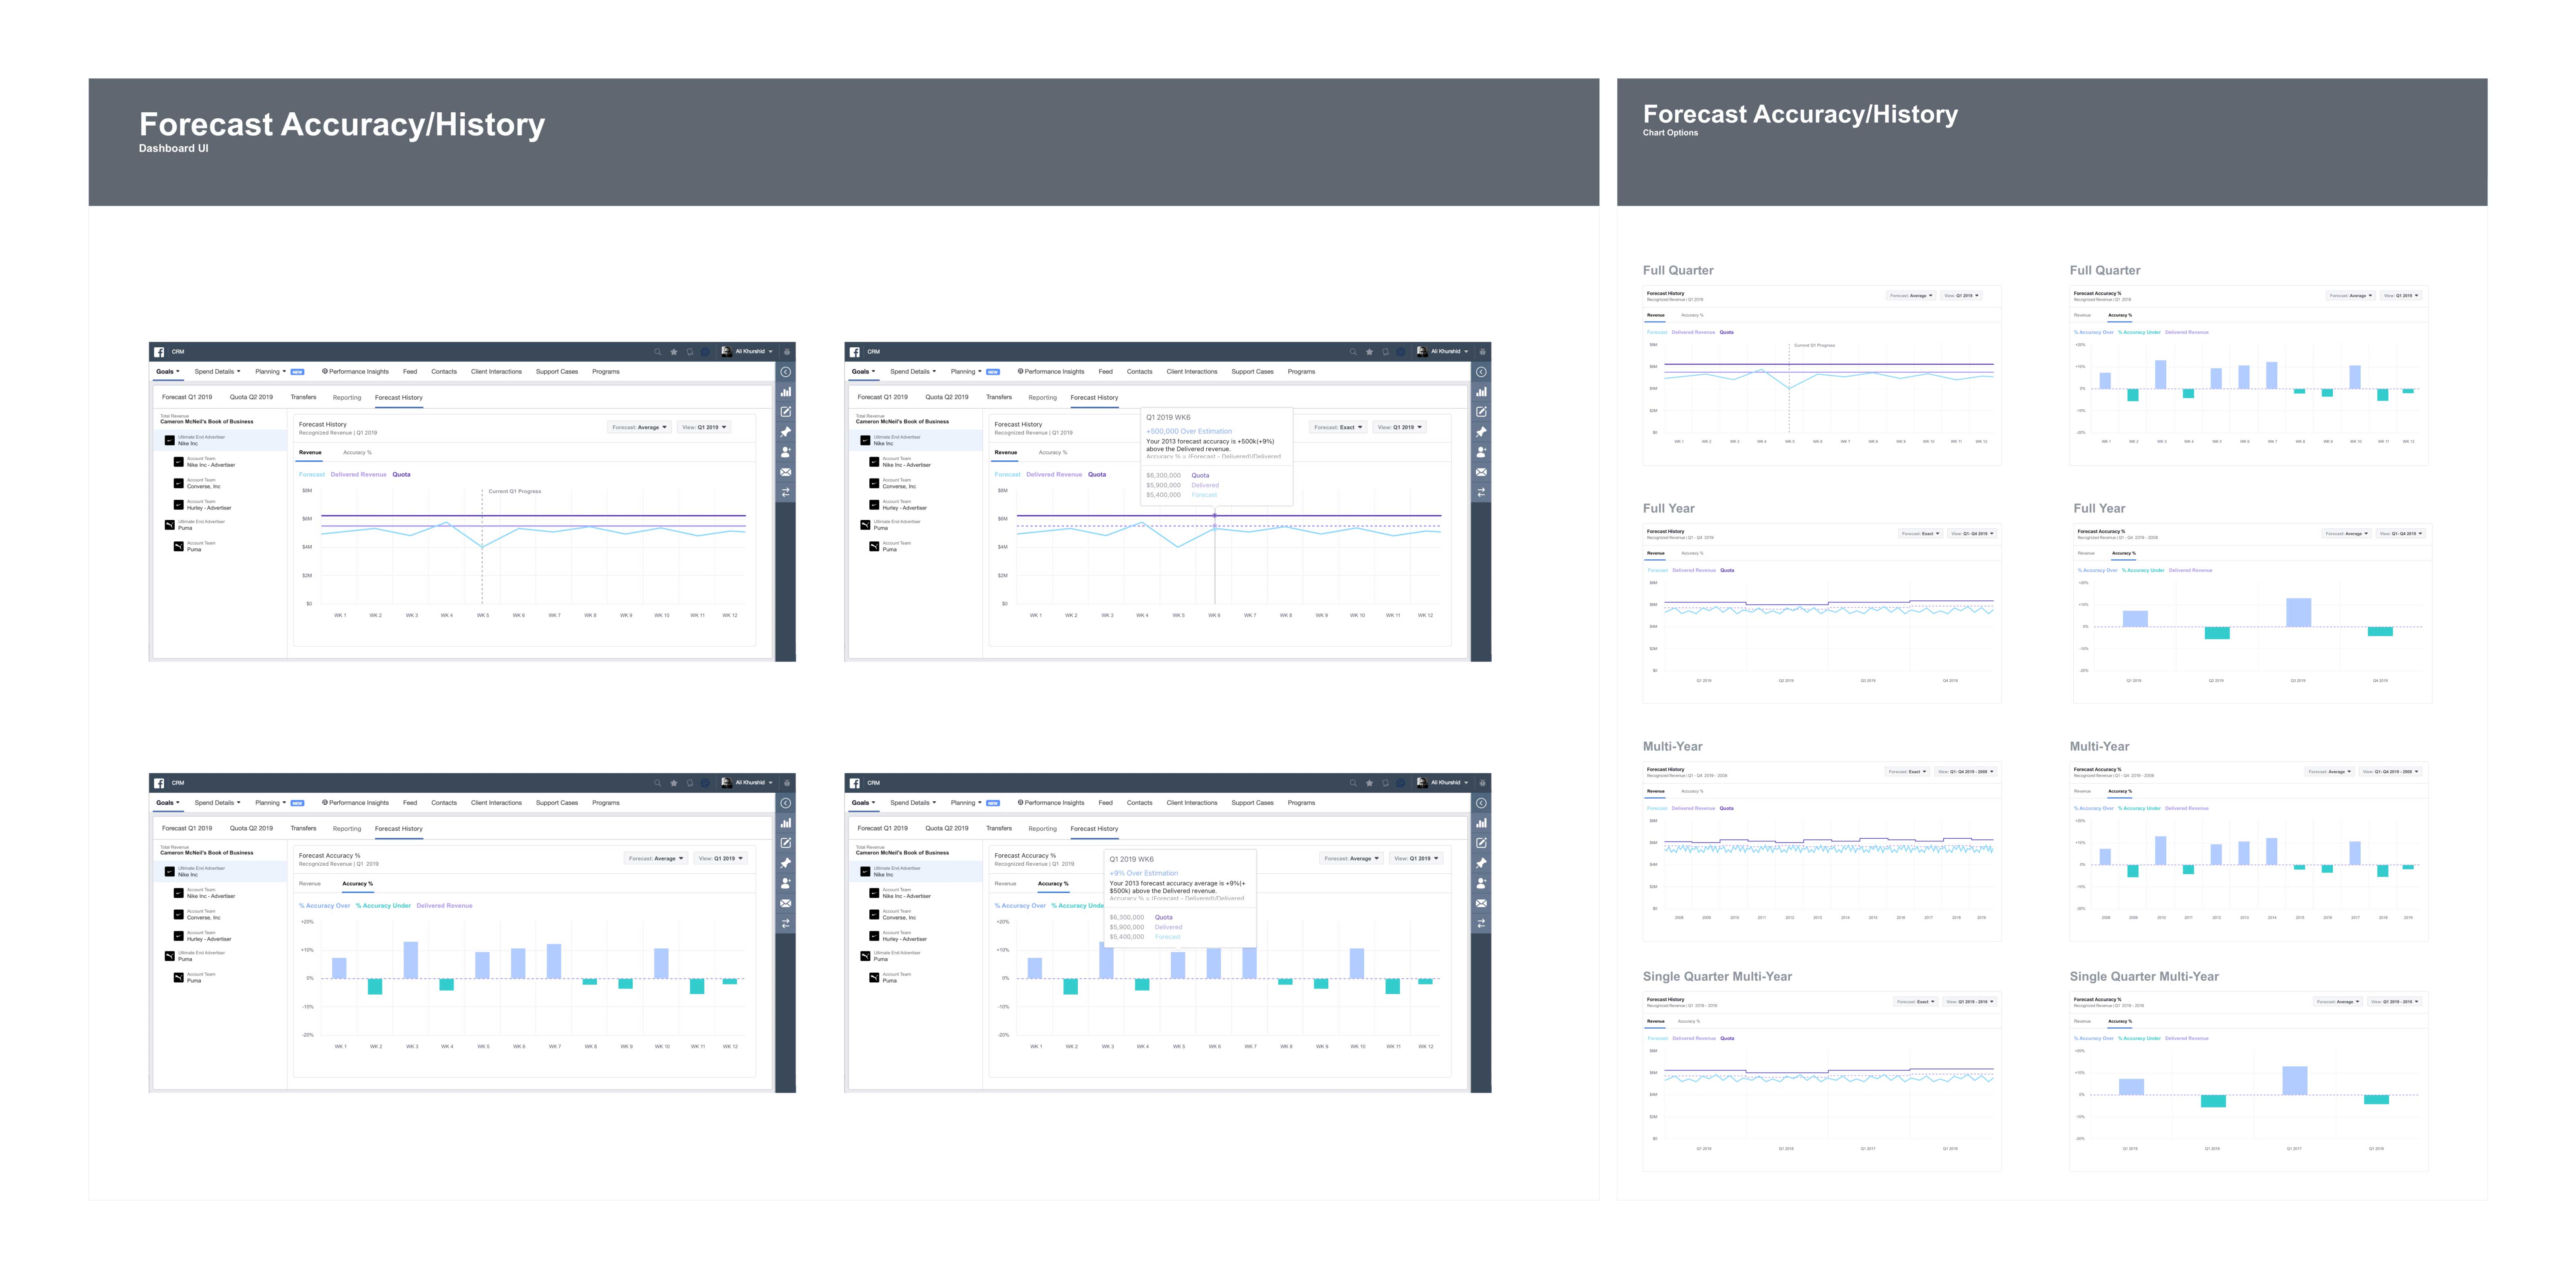Open Ali Khurshid account menu in top-left dashboard
The height and width of the screenshot is (1279, 2576).
pos(747,352)
